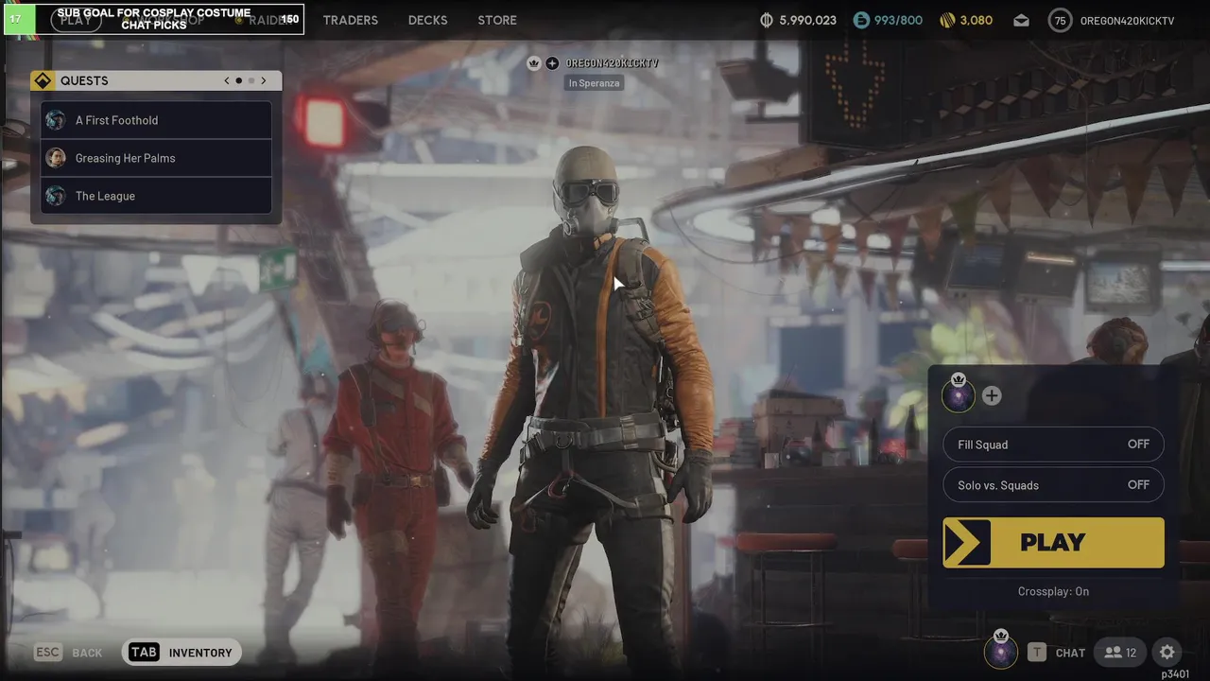Open settings gear icon

click(1167, 653)
